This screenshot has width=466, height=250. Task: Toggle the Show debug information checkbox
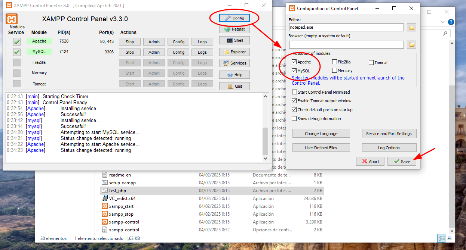pos(294,119)
